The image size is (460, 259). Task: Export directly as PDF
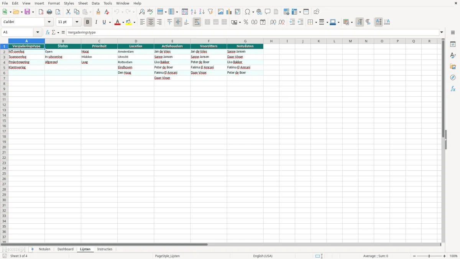pos(41,12)
